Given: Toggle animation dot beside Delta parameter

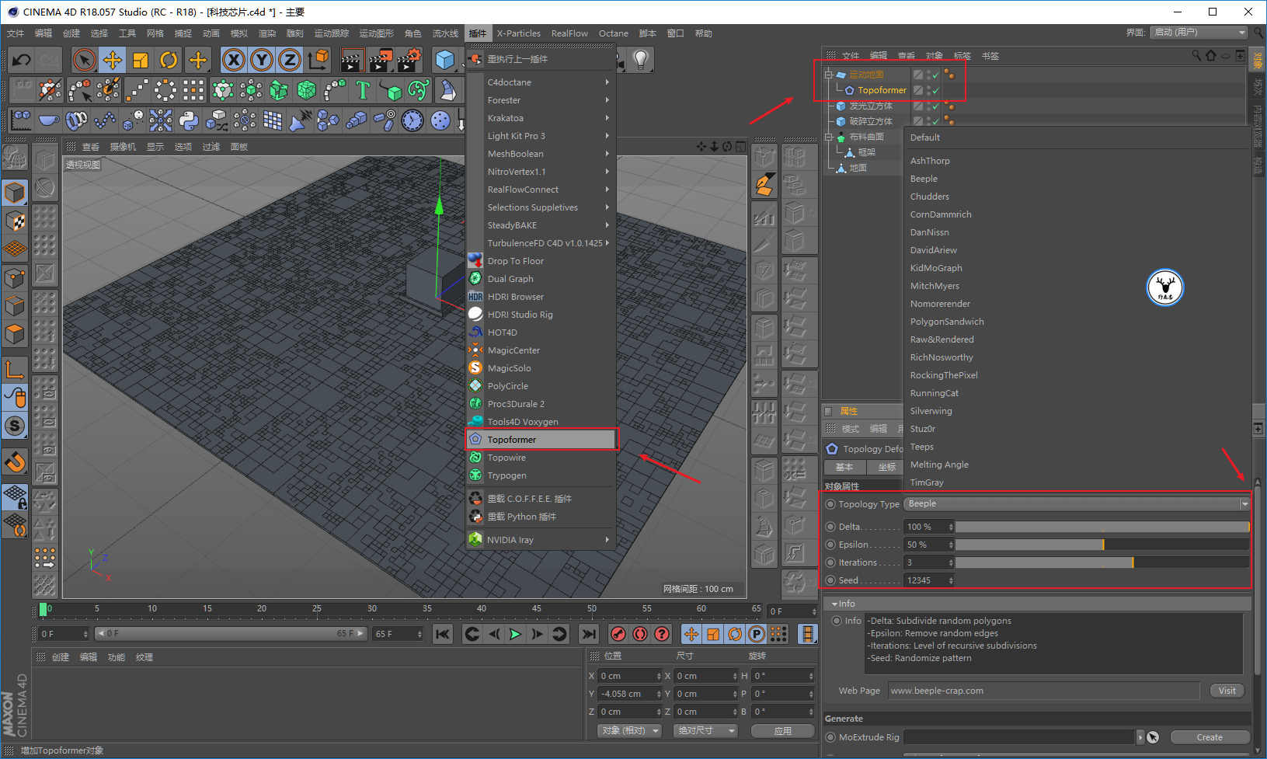Looking at the screenshot, I should coord(830,527).
